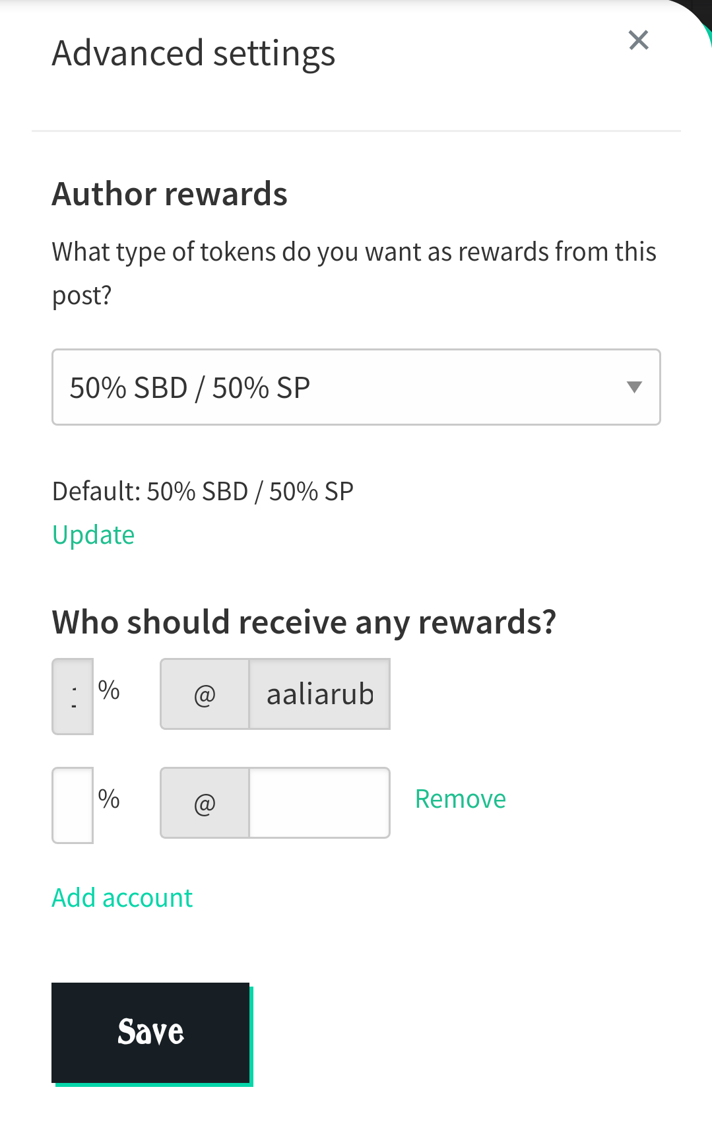This screenshot has width=712, height=1143.
Task: Click the % sign next to aaliarub row
Action: pos(109,690)
